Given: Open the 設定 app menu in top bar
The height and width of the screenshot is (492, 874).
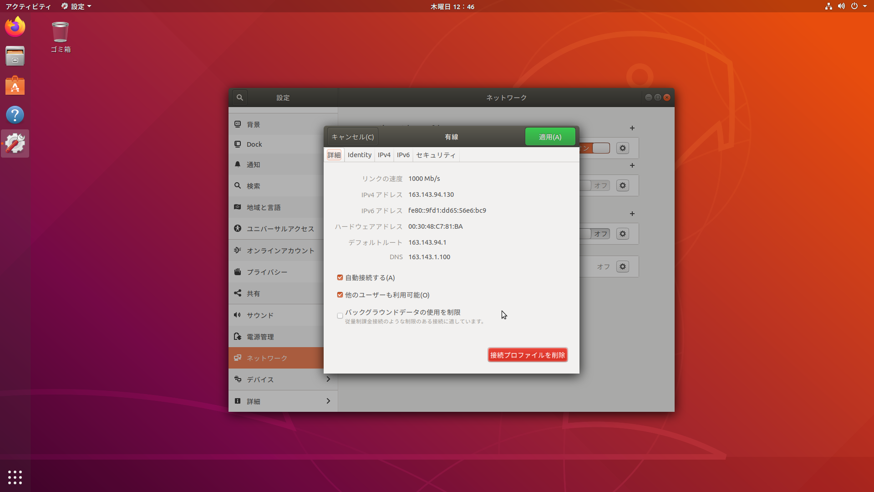Looking at the screenshot, I should pos(76,6).
